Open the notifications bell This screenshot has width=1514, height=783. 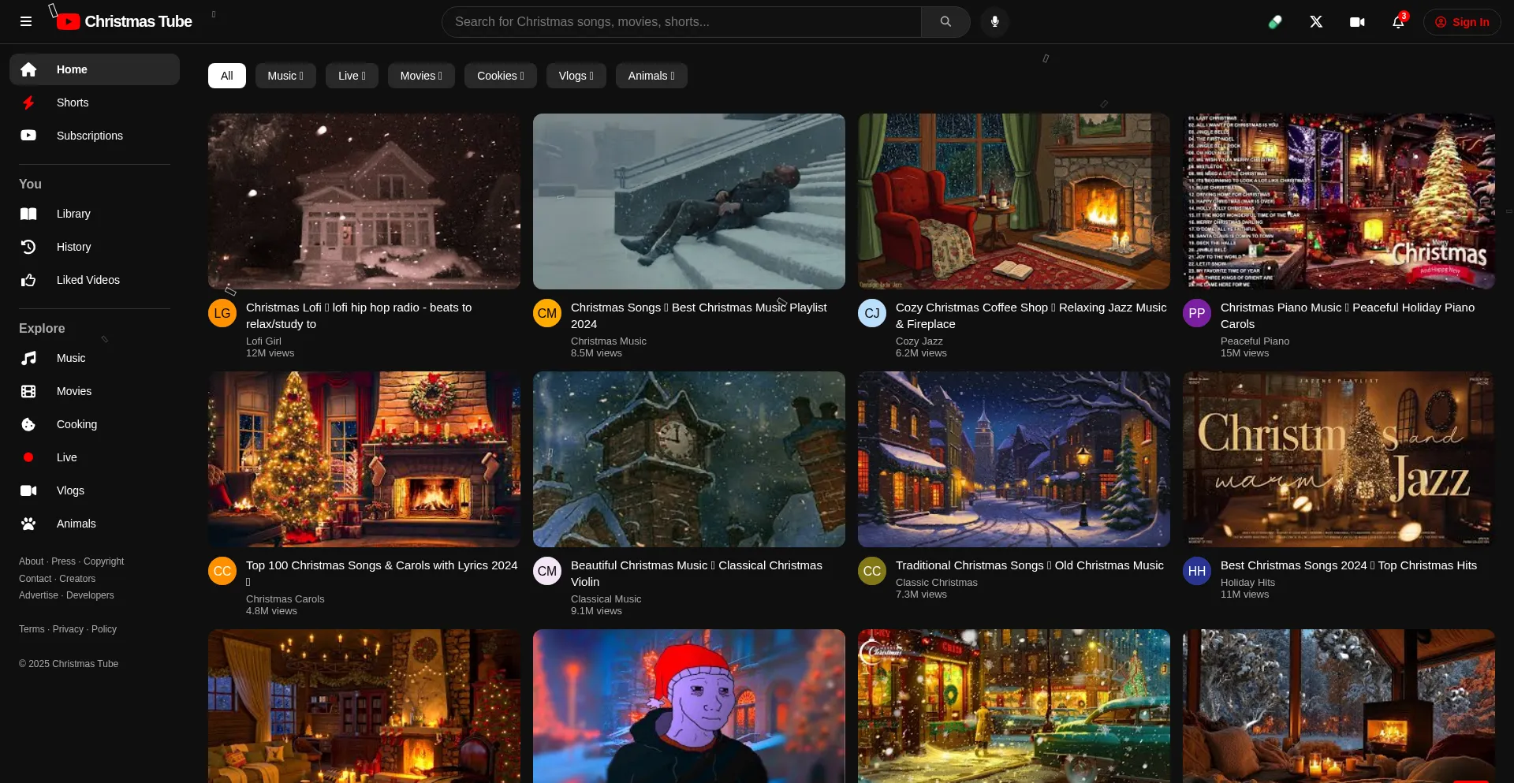point(1398,22)
